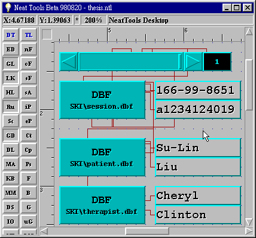Click the field showing a1234124019
Viewport: 256px width, 238px height.
198,109
